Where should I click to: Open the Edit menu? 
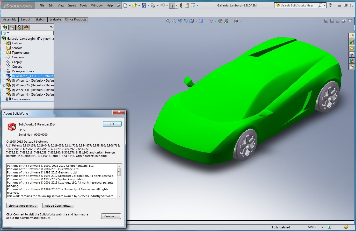click(51, 5)
